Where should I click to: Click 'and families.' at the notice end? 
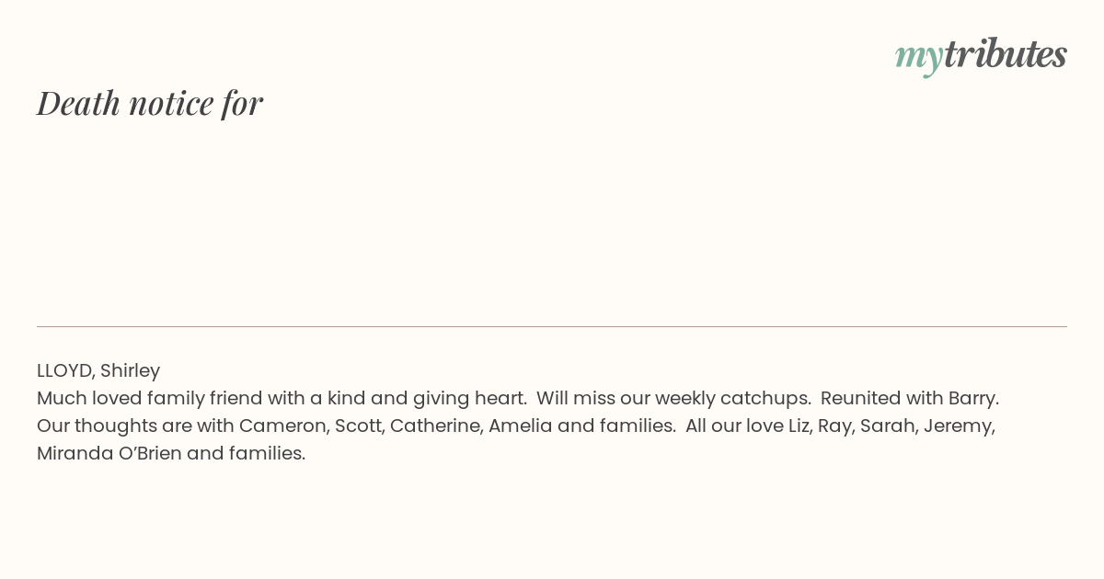(246, 454)
